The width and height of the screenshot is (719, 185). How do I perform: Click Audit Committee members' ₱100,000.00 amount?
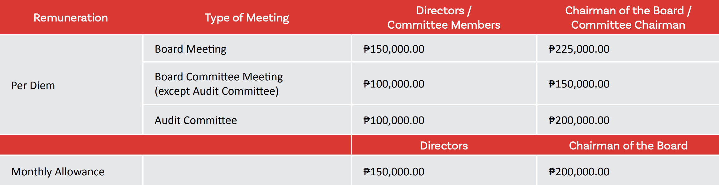[394, 120]
